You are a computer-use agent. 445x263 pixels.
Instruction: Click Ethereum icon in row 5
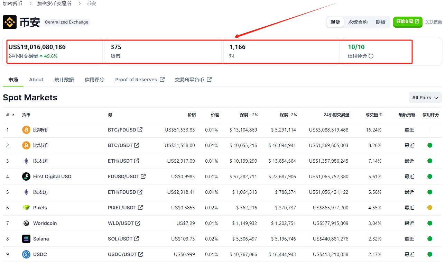click(x=26, y=192)
